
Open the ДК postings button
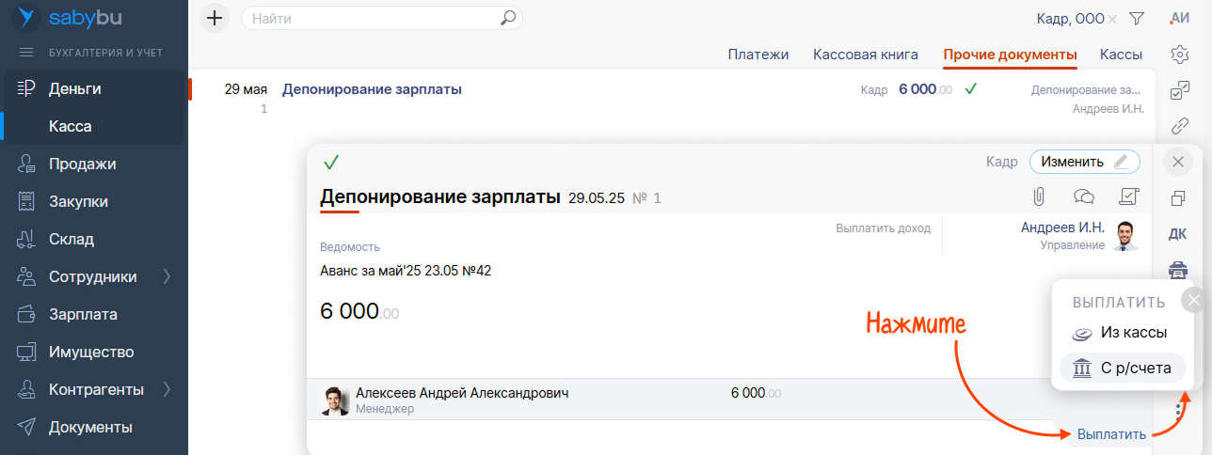1177,234
